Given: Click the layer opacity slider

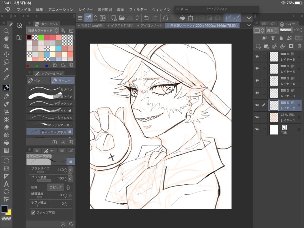Looking at the screenshot, I should pyautogui.click(x=286, y=30).
